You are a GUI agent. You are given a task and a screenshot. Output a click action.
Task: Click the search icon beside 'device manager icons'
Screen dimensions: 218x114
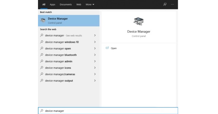click(41, 68)
